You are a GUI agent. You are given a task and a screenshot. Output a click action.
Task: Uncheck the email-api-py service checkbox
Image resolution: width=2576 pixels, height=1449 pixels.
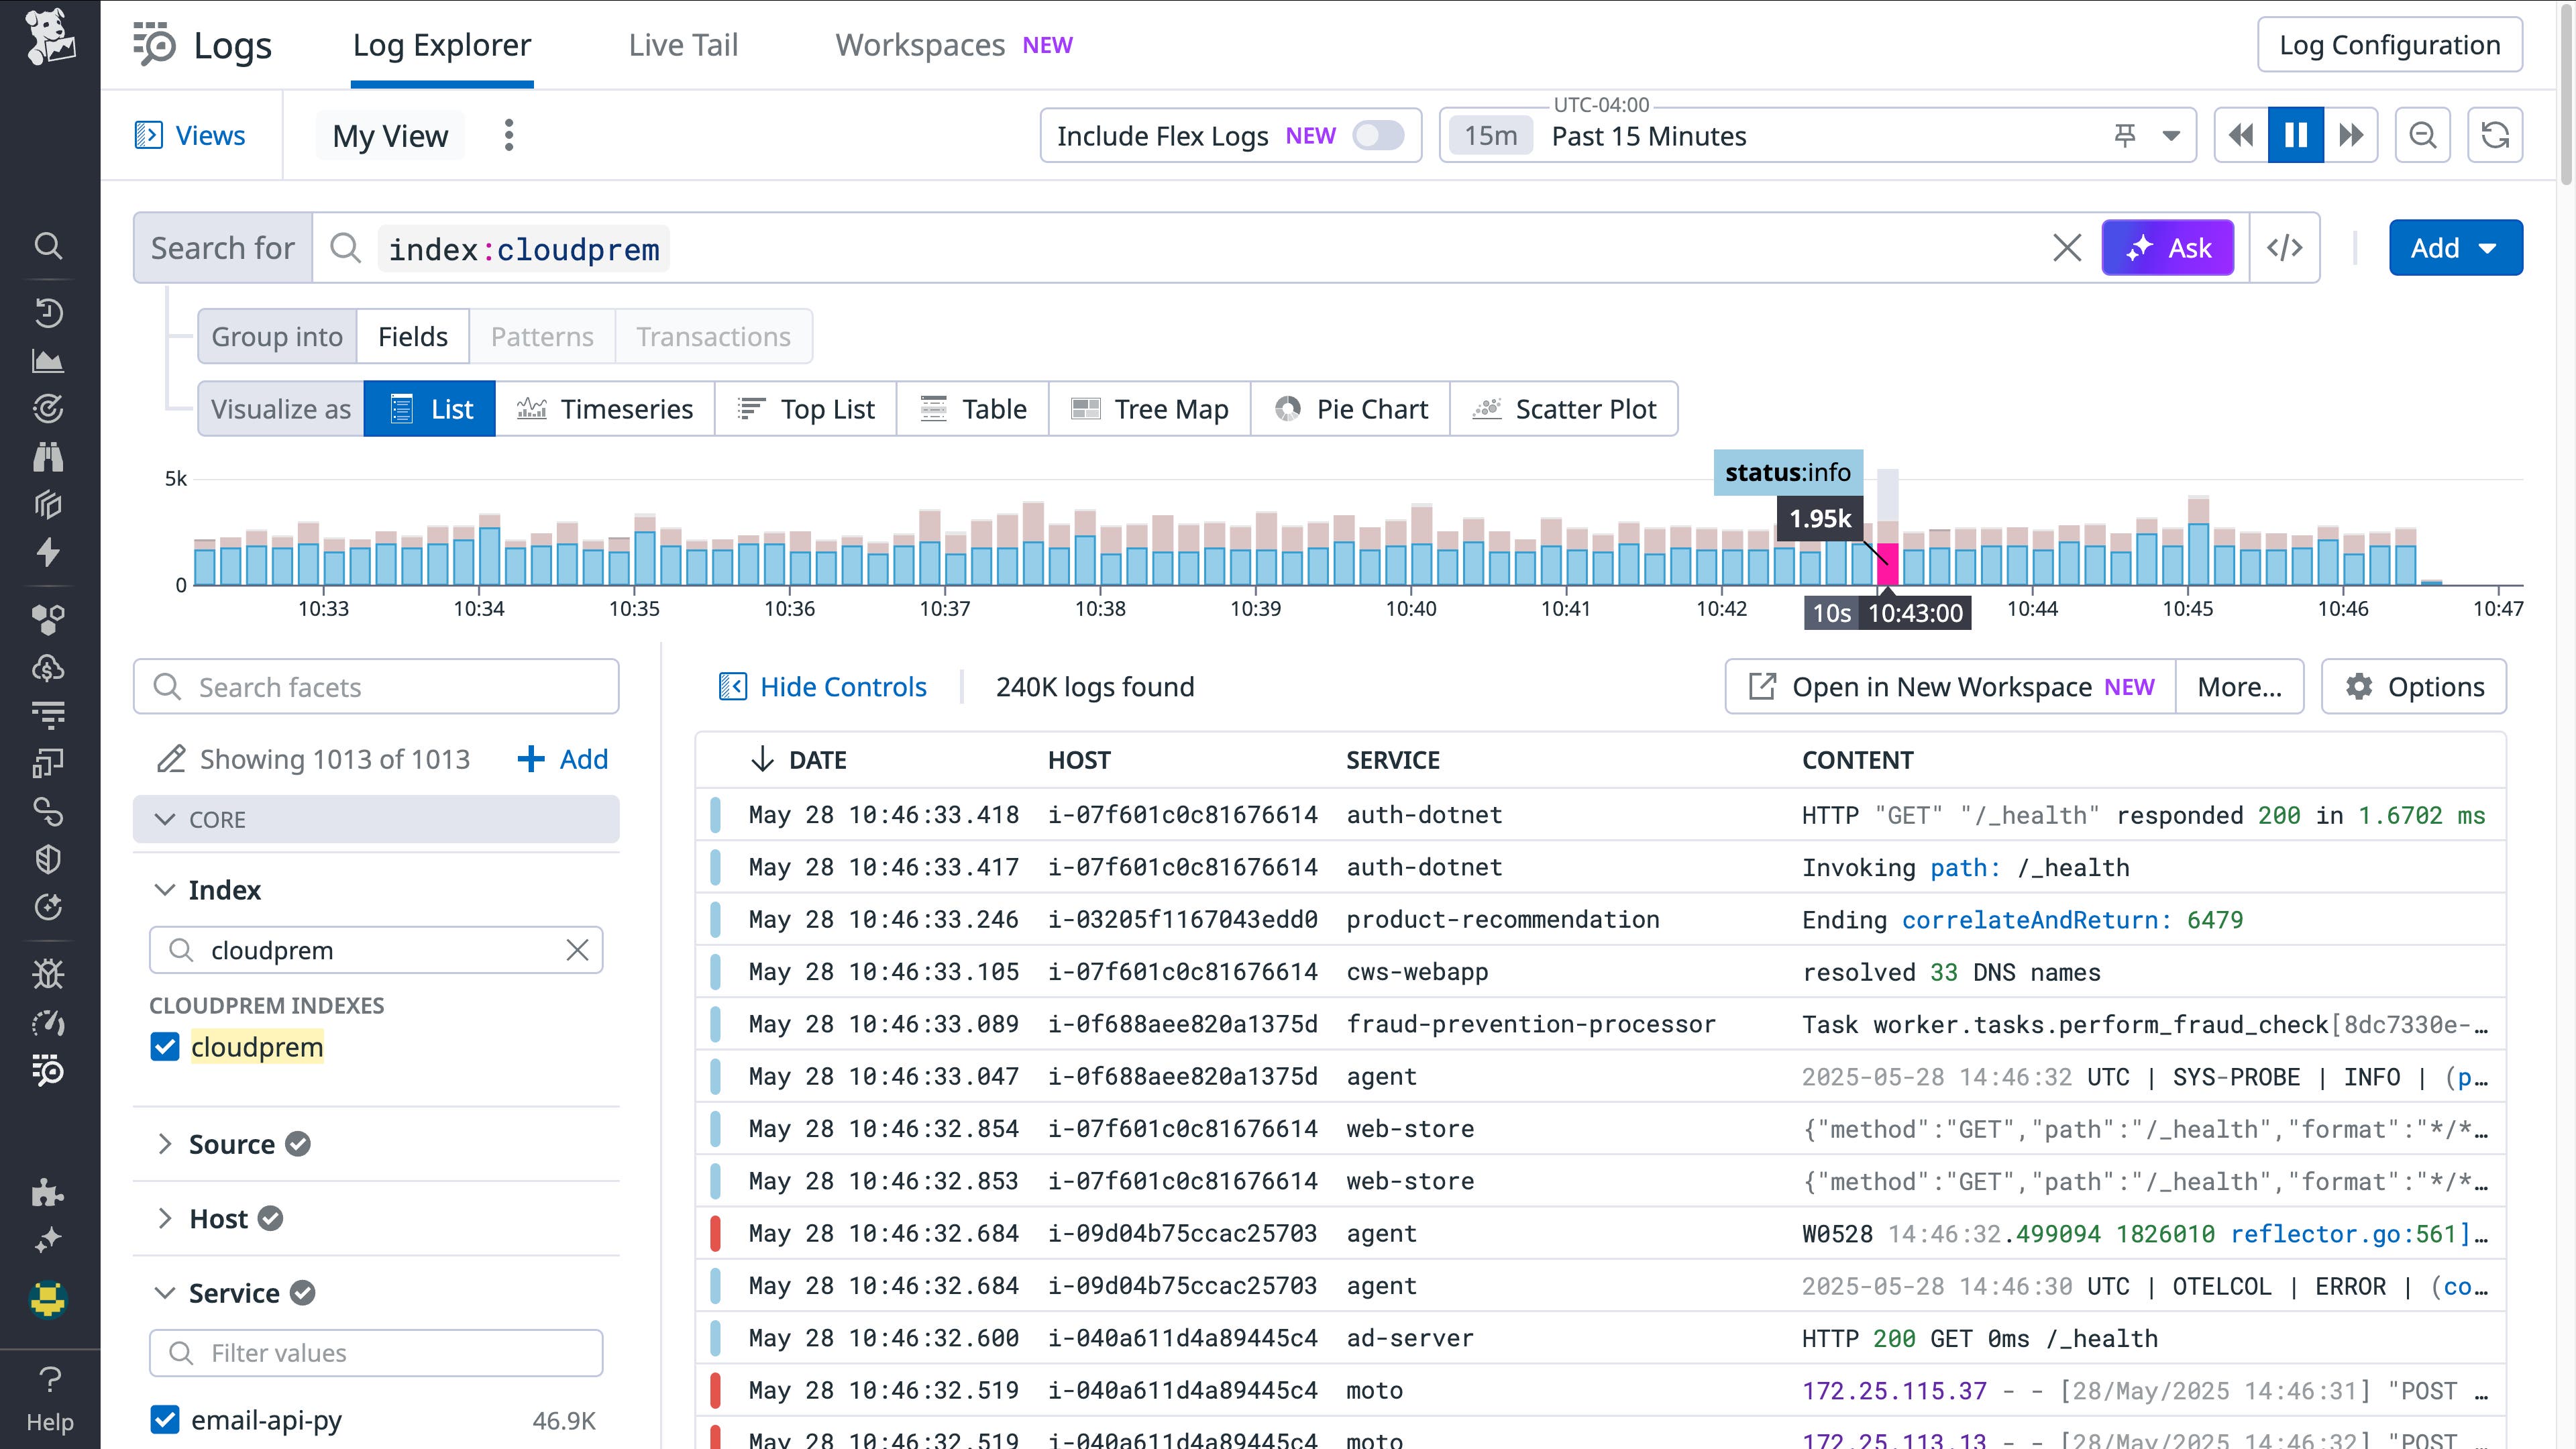pos(165,1419)
